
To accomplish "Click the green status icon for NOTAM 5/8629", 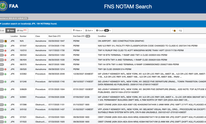I will [x=5, y=89].
